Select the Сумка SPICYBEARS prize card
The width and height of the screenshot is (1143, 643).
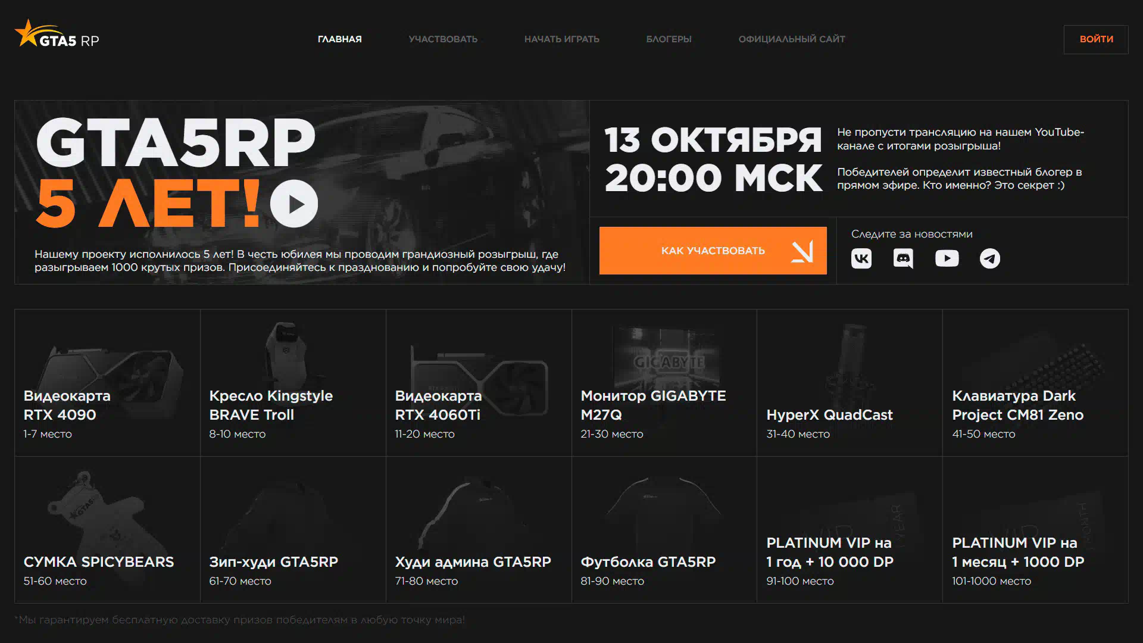point(107,530)
